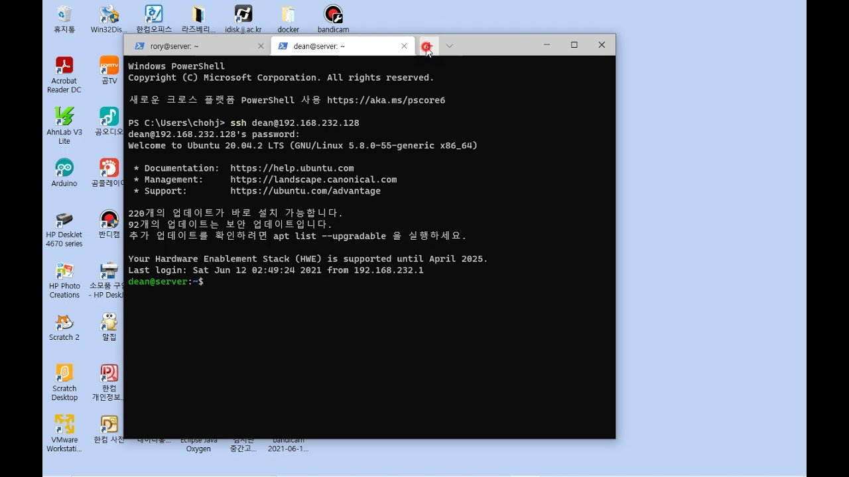This screenshot has width=849, height=477.
Task: Click the 'Hardware Enablement Stack (HWE)' line
Action: (308, 259)
